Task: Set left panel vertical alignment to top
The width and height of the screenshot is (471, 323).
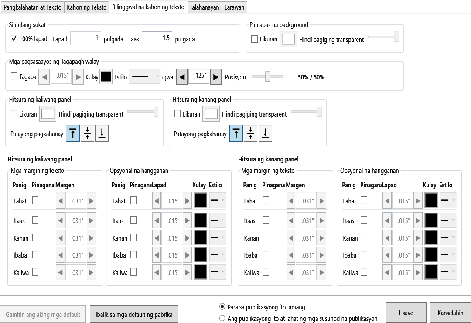Action: 73,133
